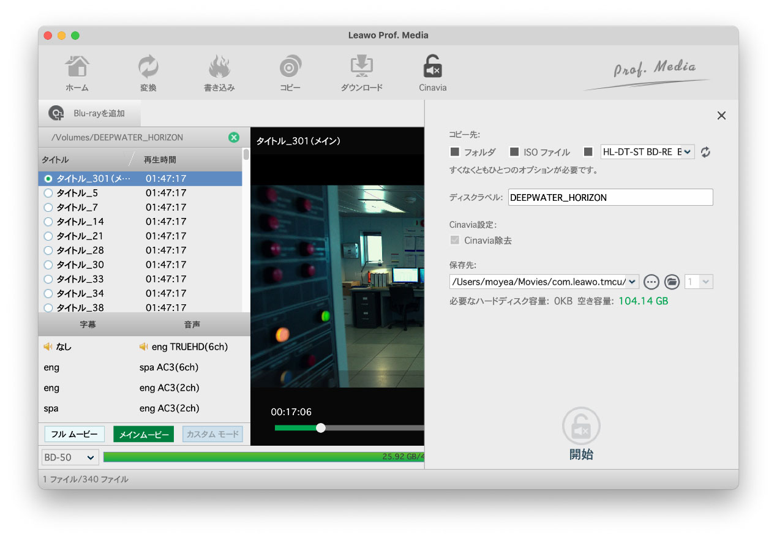Click the Blu-rayを追加 button
Viewport: 777px width, 540px height.
(89, 113)
